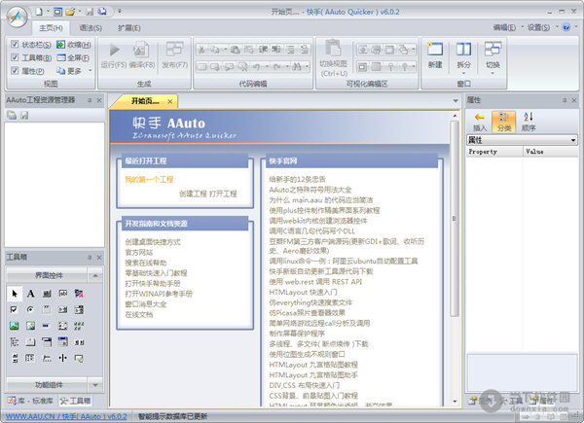Click the save all icon in quick access toolbar
584x423 pixels.
[x=102, y=12]
